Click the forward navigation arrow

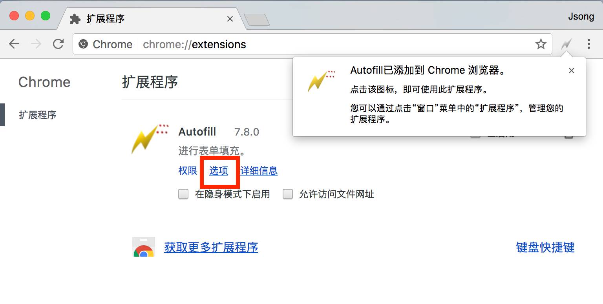[36, 44]
